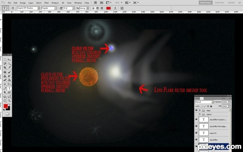The image size is (243, 152).
Task: Toggle lock transparent pixels
Action: [202, 106]
